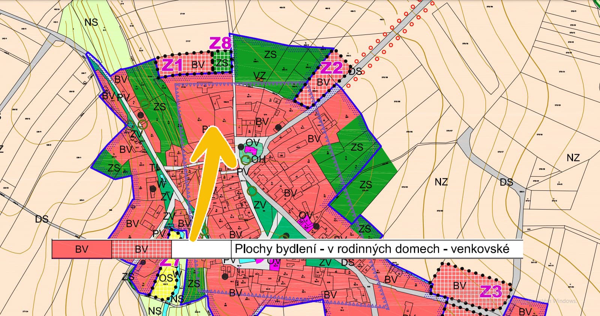Click the DS label on the far-left road
This screenshot has height=316, width=600.
coord(42,219)
